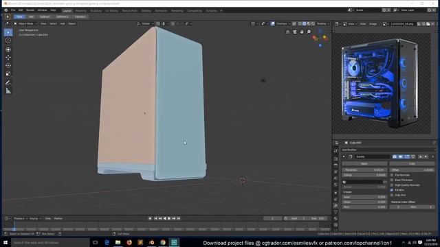Collapse the Solidify modifier panel
The width and height of the screenshot is (440, 247).
click(344, 157)
